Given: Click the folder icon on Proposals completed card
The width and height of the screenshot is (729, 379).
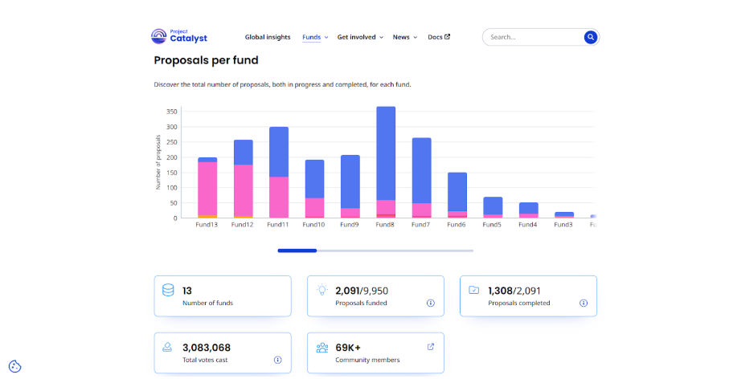Looking at the screenshot, I should coord(473,290).
